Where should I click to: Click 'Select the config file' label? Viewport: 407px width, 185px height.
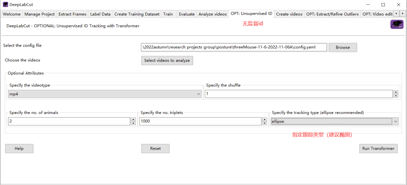22,45
